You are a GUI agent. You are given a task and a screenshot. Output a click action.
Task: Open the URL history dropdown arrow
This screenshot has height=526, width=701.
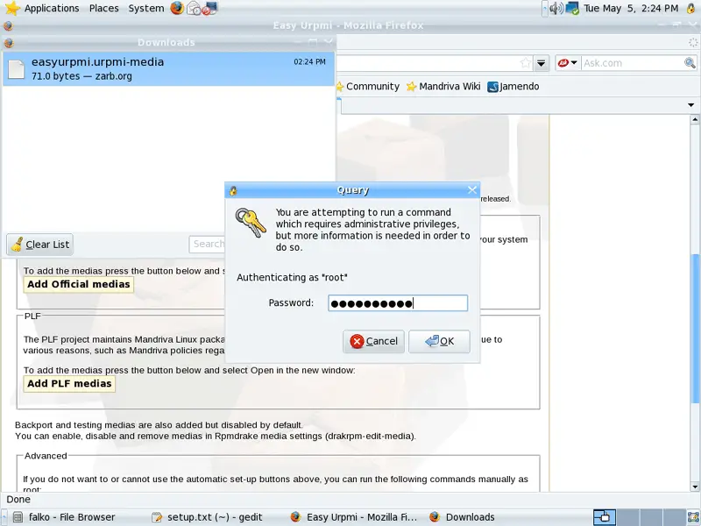point(541,63)
